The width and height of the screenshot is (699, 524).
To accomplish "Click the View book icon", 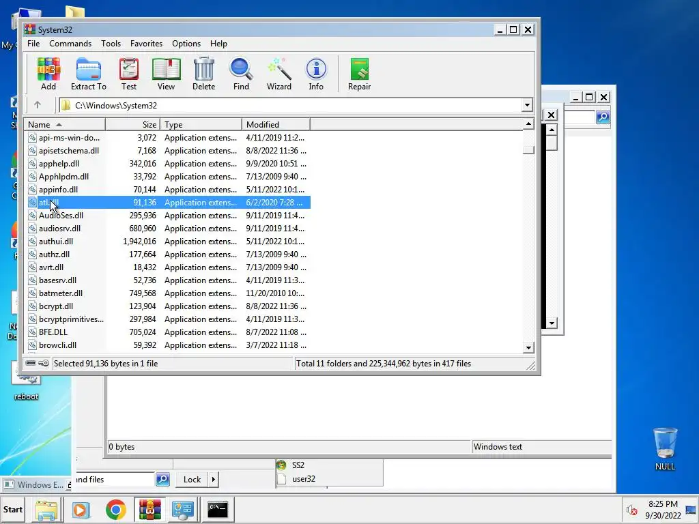I will 167,74.
